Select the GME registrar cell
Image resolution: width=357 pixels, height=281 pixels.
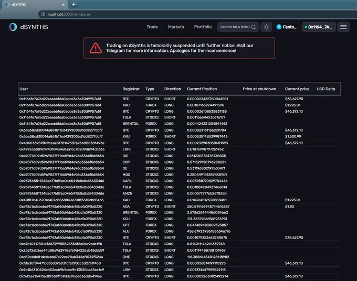point(126,257)
